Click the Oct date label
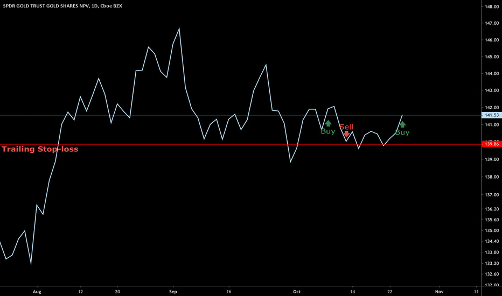The width and height of the screenshot is (502, 296). coord(297,292)
